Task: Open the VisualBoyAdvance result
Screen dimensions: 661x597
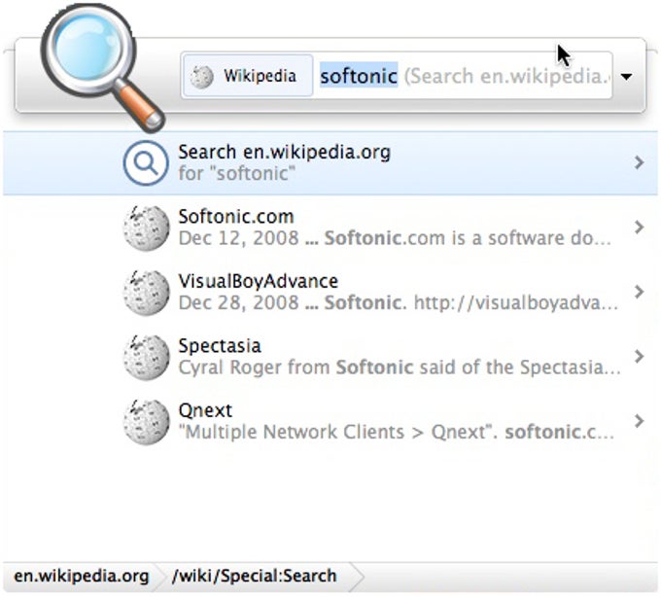Action: (330, 292)
